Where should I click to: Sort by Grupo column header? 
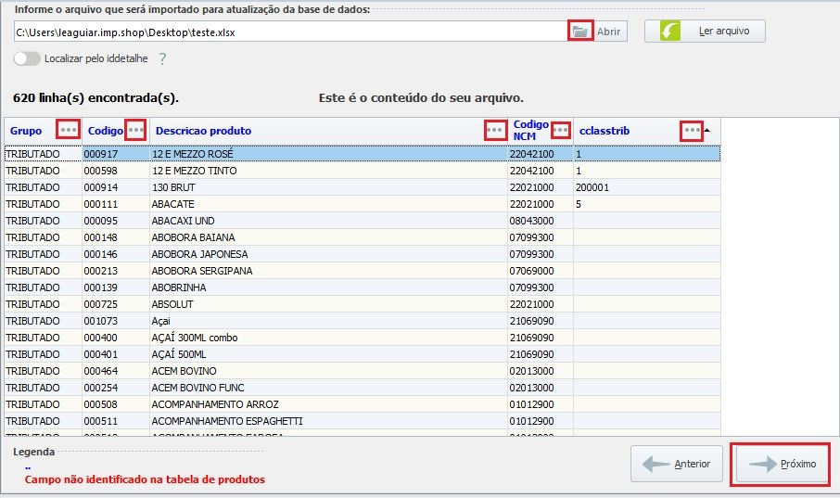[26, 130]
